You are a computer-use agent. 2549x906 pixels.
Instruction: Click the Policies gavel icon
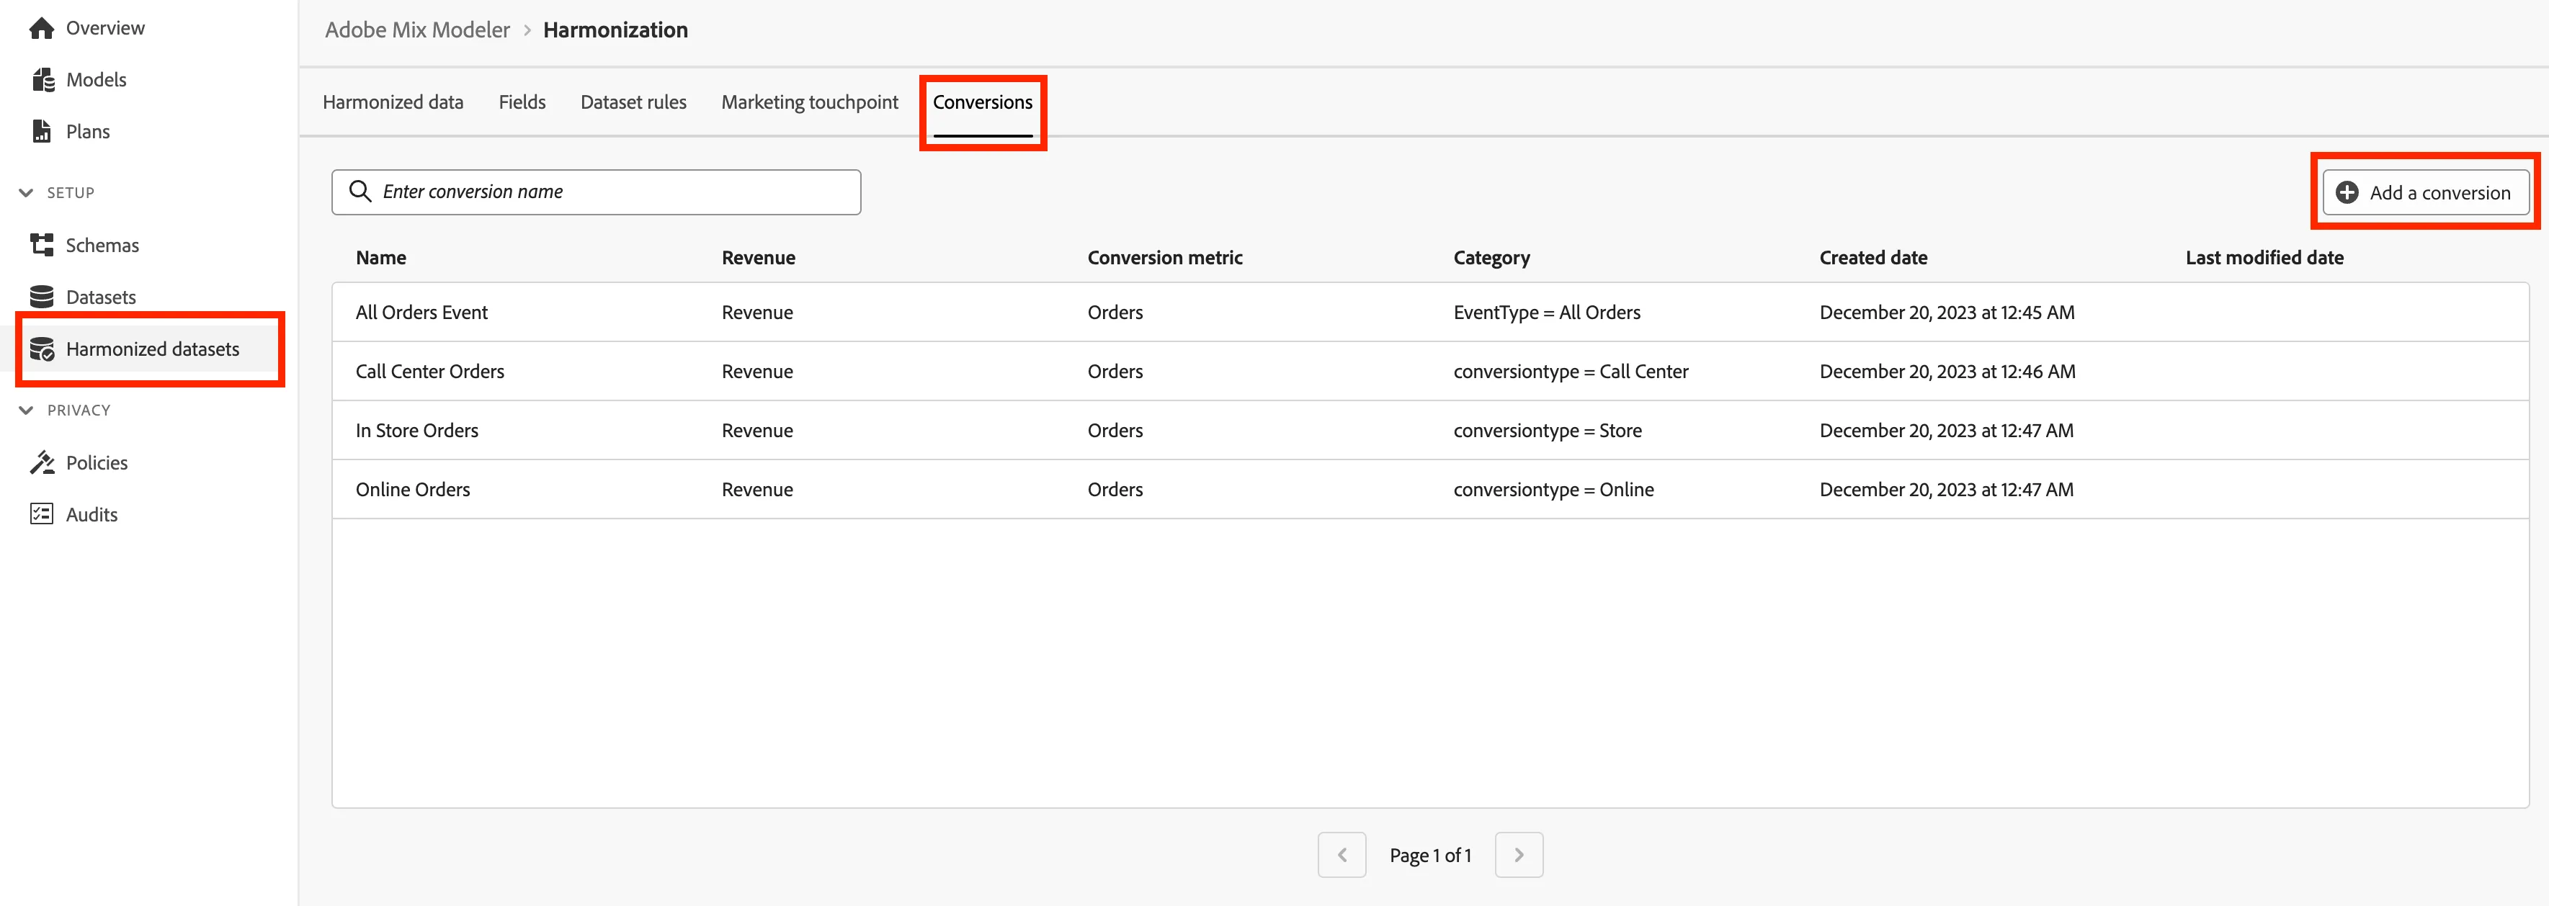(42, 463)
